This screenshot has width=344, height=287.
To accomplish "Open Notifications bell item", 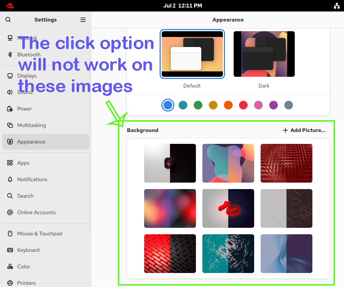I will pos(46,179).
